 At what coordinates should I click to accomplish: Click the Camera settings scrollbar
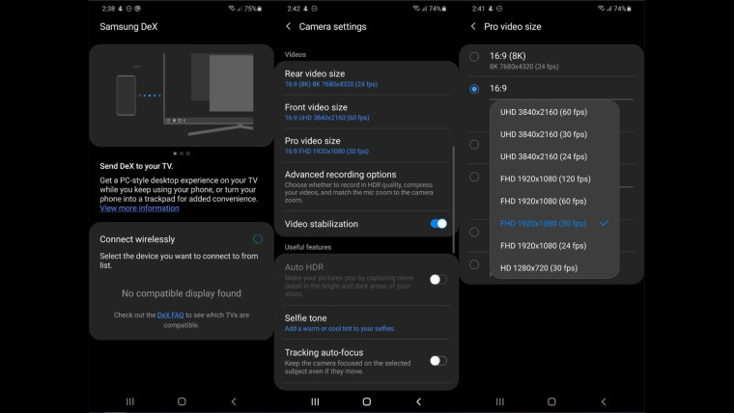click(453, 200)
